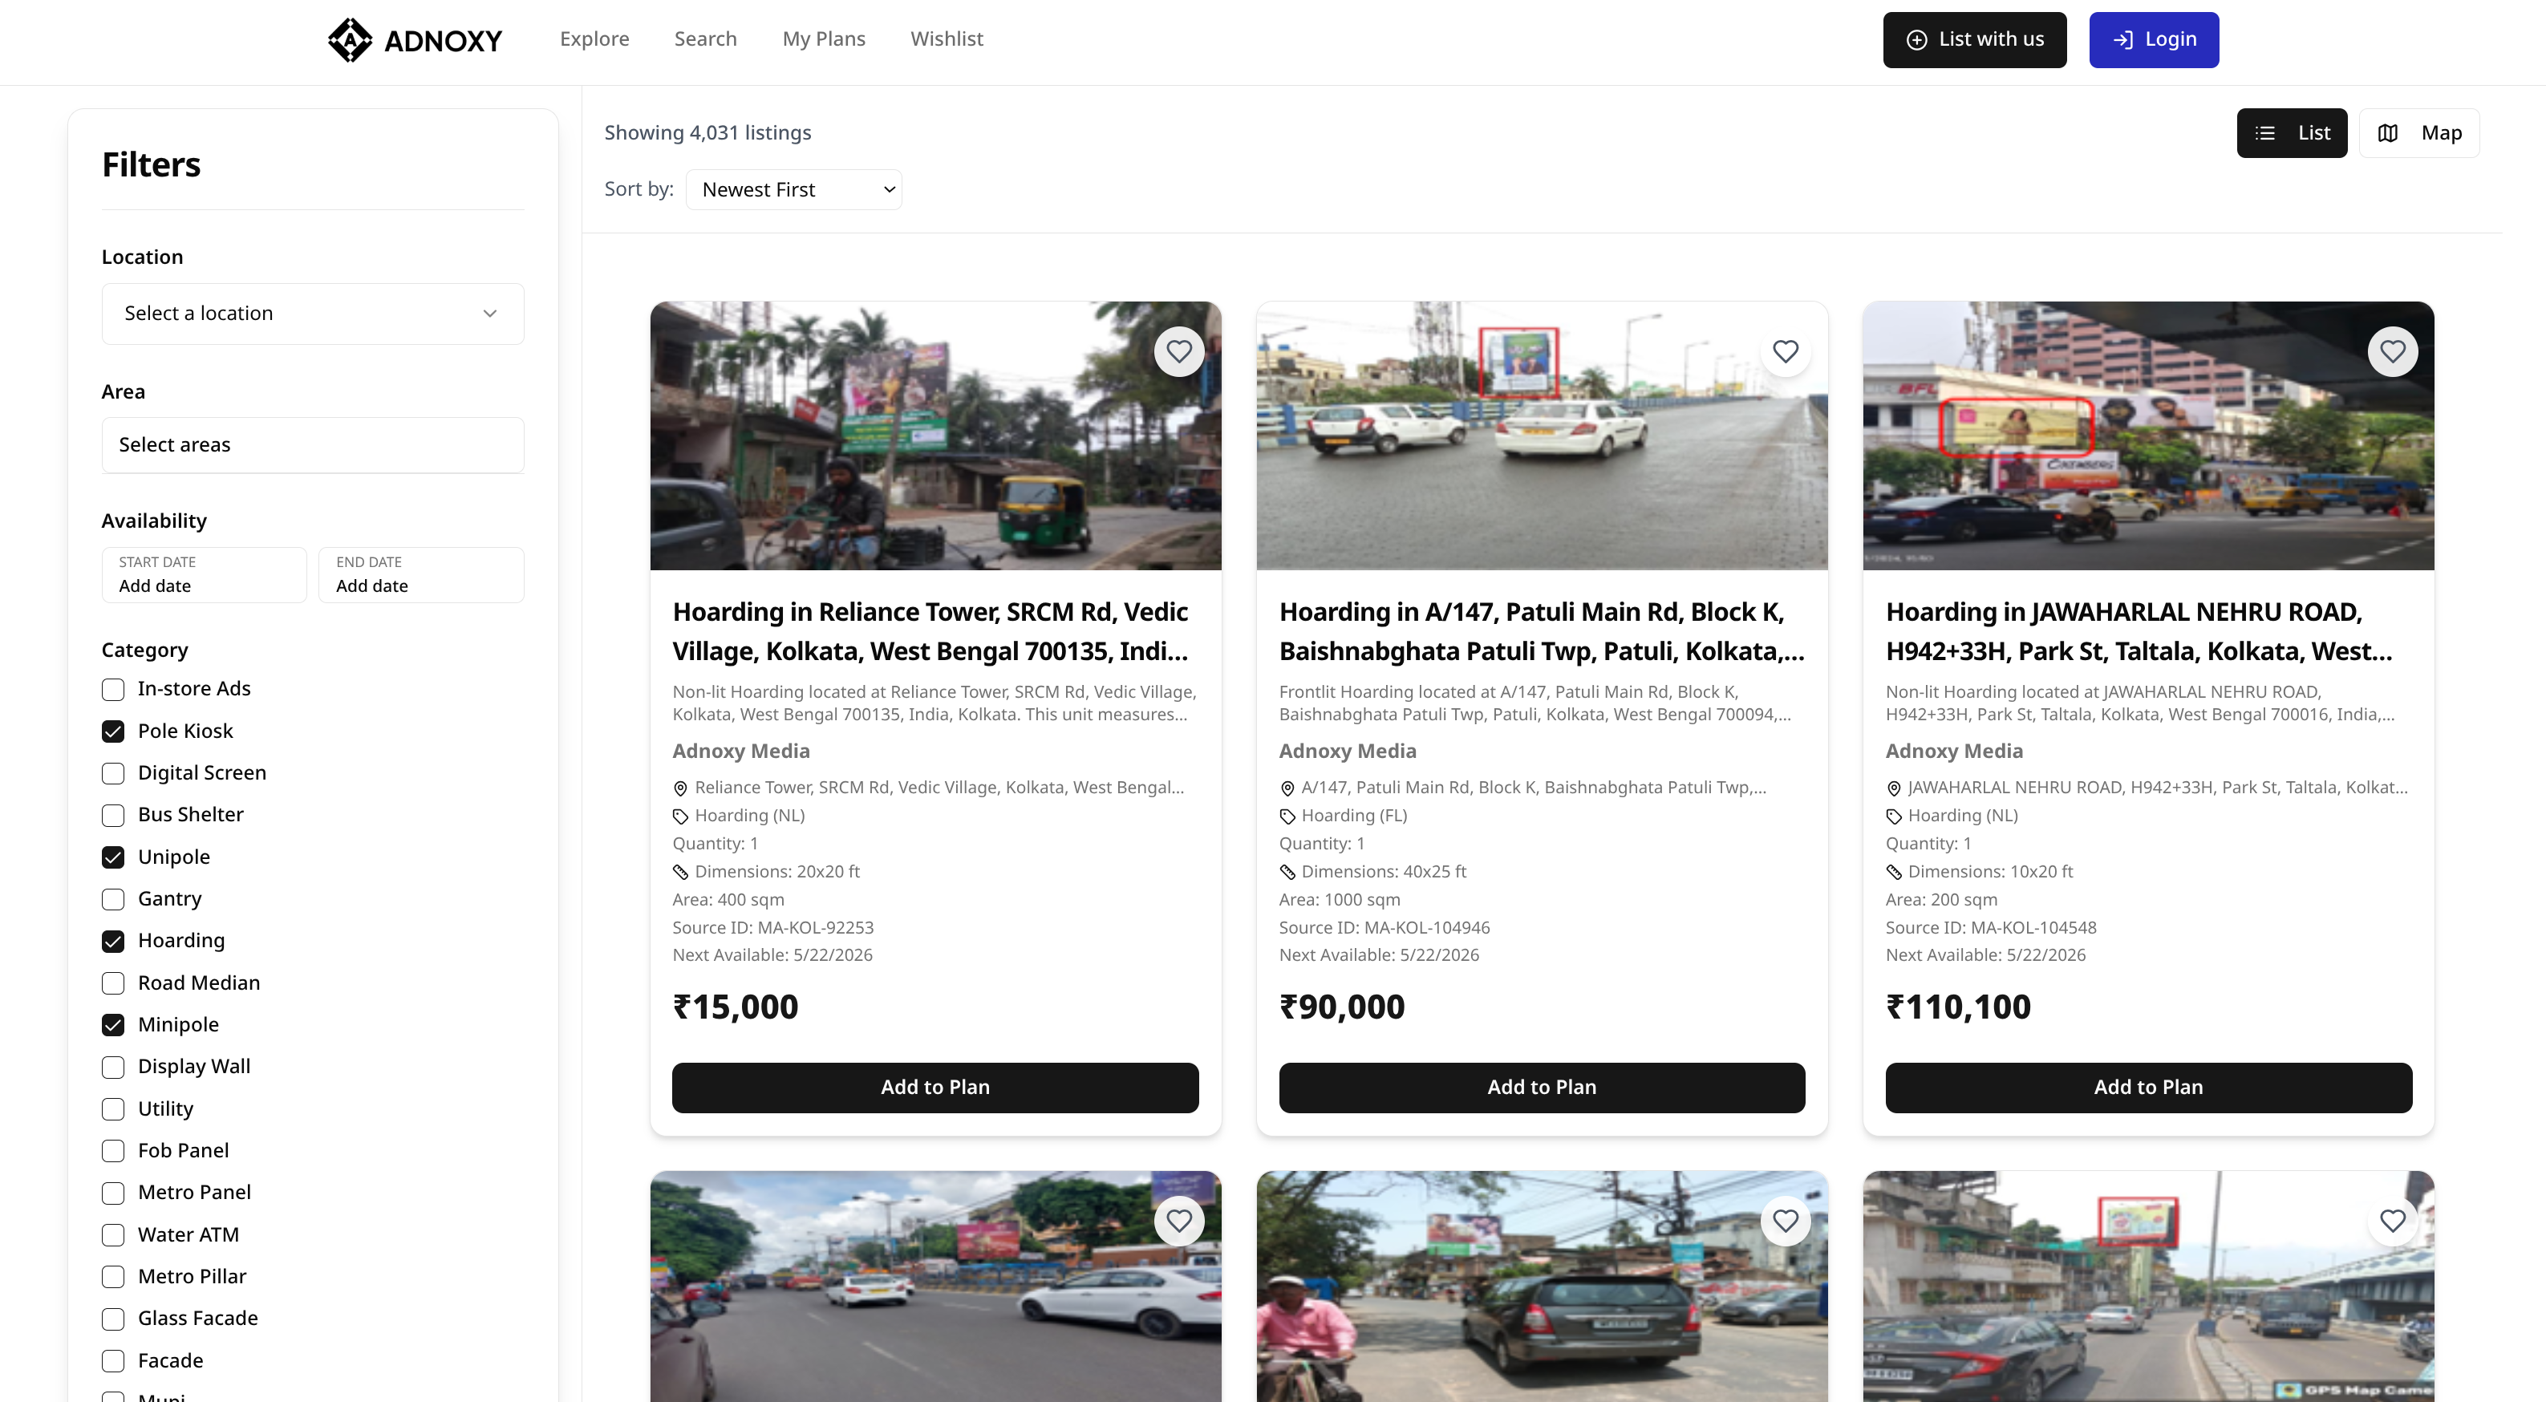Check the Water ATM category

click(112, 1235)
